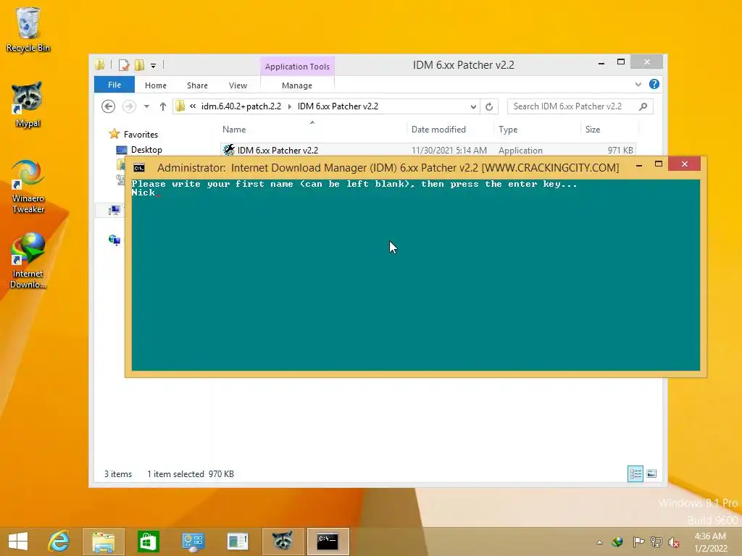This screenshot has height=556, width=742.
Task: Open Winaero Tweaker desktop shortcut
Action: pos(28,186)
